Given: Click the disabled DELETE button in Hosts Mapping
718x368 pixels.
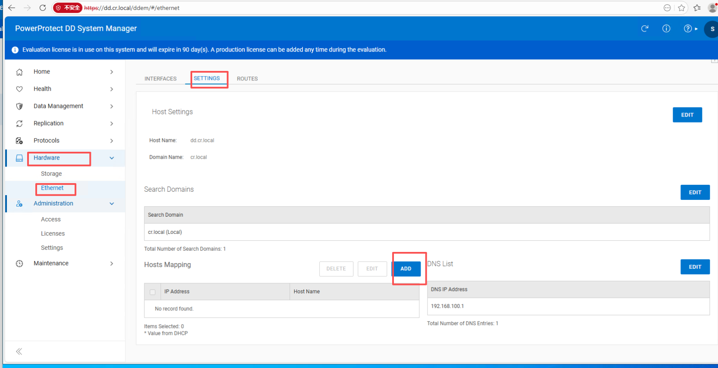Looking at the screenshot, I should [336, 269].
